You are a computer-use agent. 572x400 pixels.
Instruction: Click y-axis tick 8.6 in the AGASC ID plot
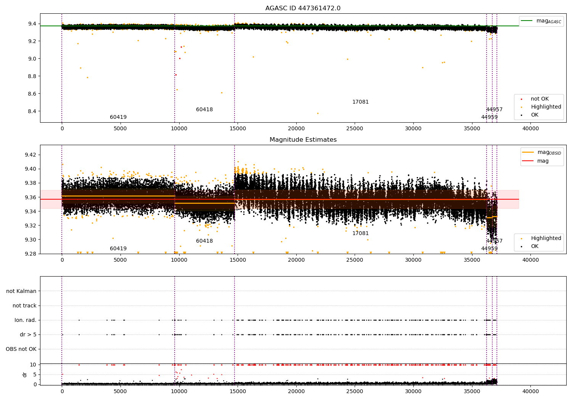click(32, 94)
